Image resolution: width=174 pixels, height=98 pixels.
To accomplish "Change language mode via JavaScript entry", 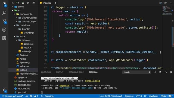I will [x=153, y=96].
